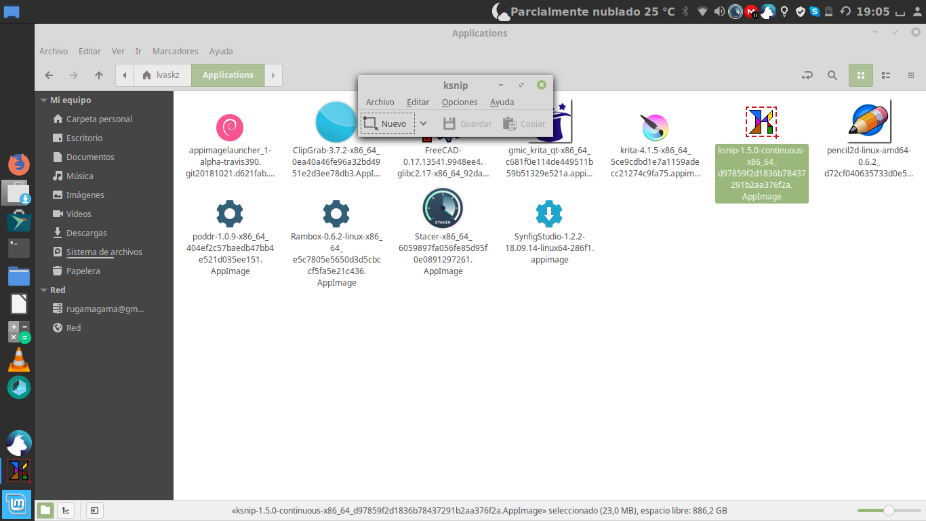Screen dimensions: 926x521
Task: Open the Skype tray icon
Action: [x=814, y=11]
